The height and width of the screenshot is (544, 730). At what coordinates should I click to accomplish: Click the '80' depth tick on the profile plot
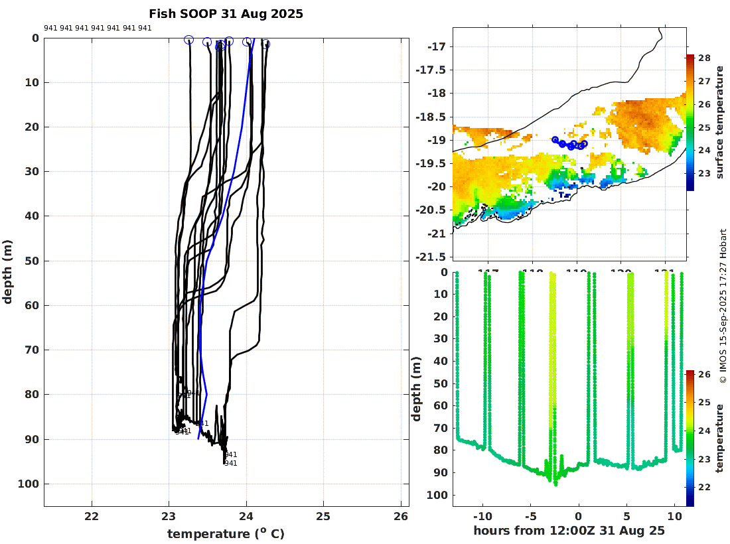click(32, 394)
